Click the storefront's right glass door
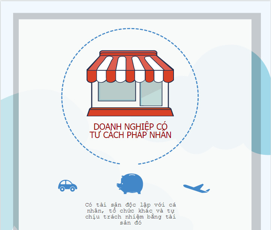The width and height of the screenshot is (271, 230). (x=151, y=93)
